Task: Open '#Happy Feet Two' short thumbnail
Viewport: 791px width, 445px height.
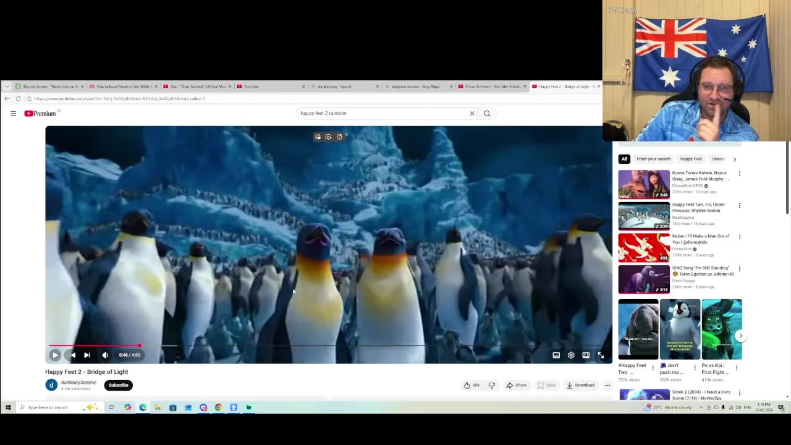Action: click(638, 329)
